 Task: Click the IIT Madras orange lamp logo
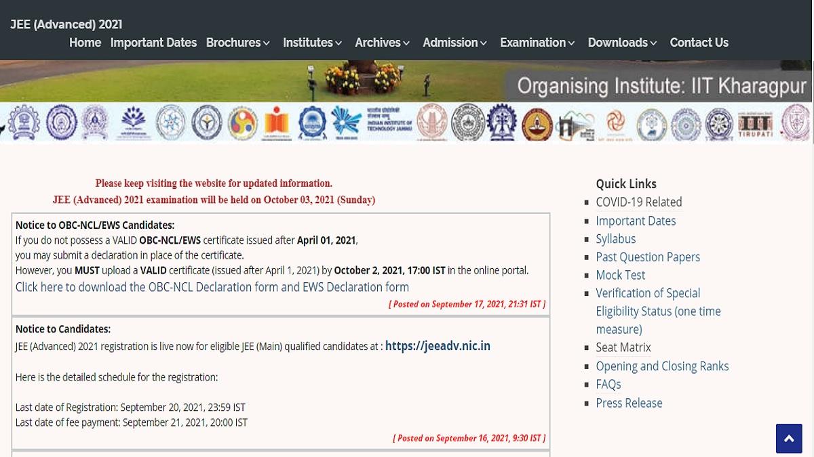(537, 123)
